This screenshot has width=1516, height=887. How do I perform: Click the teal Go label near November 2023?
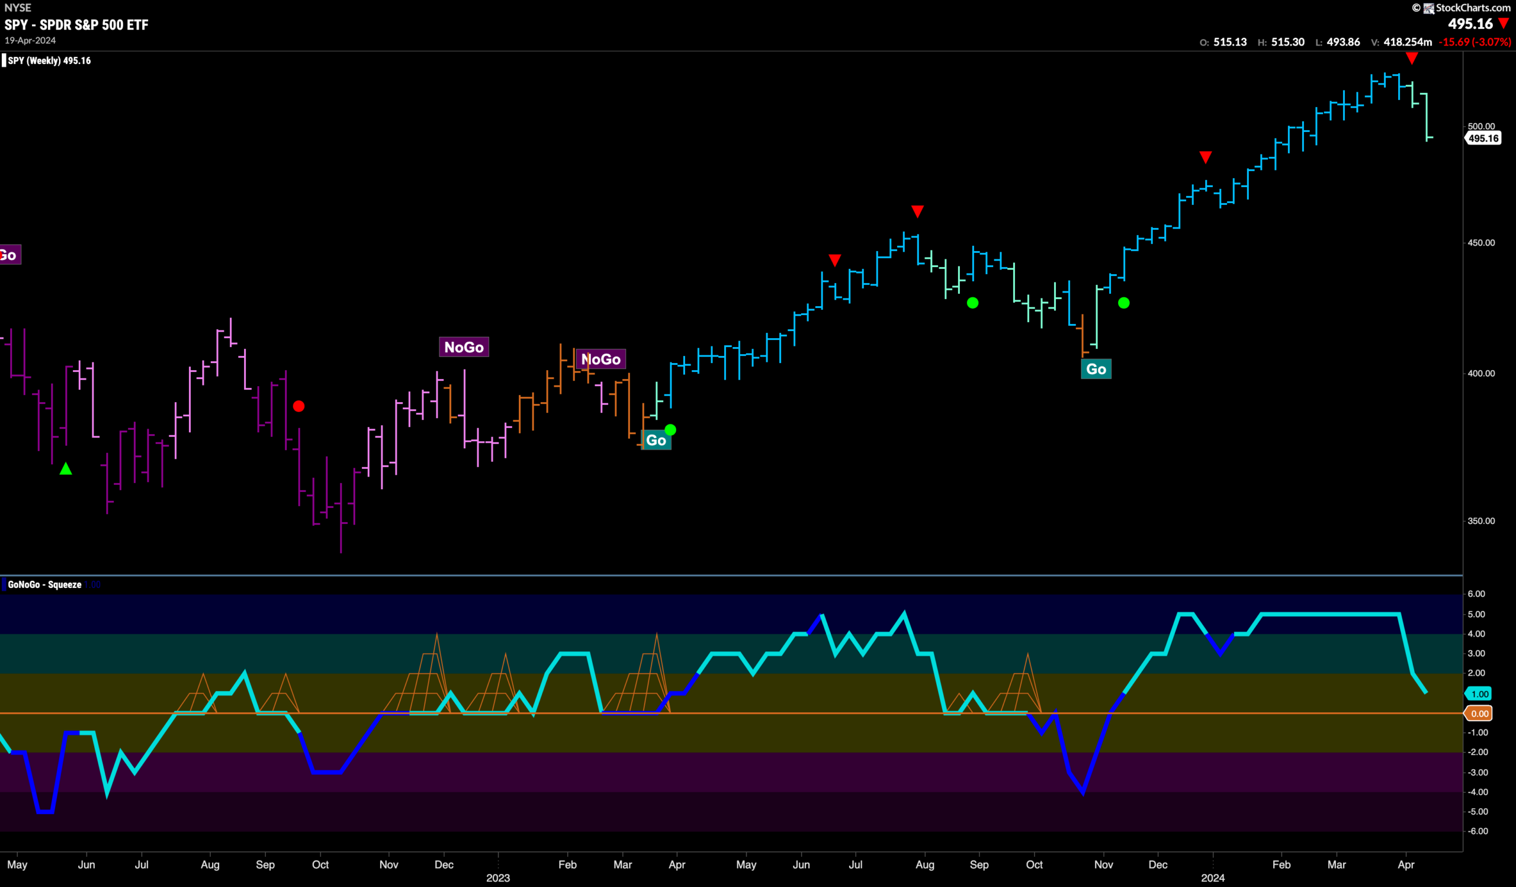(1096, 369)
